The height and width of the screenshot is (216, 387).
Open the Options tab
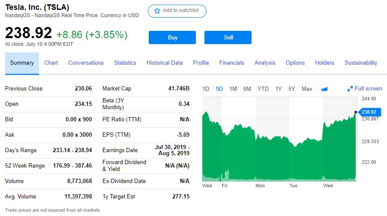coord(295,63)
